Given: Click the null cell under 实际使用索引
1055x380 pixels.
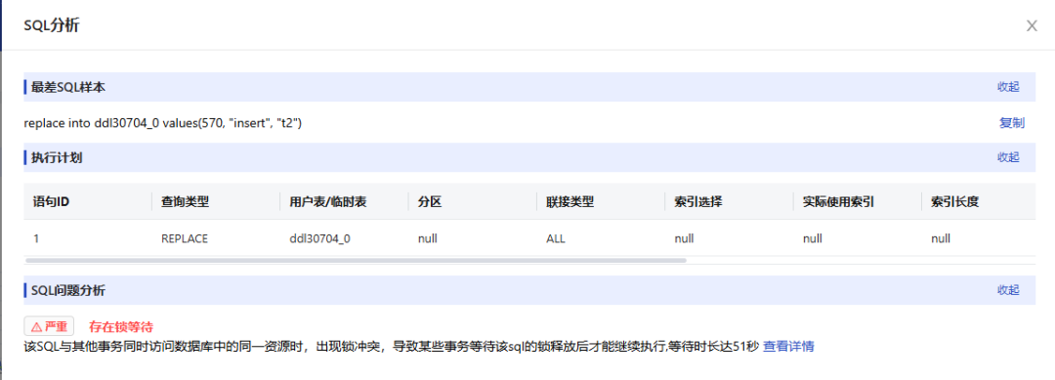Looking at the screenshot, I should [x=812, y=238].
